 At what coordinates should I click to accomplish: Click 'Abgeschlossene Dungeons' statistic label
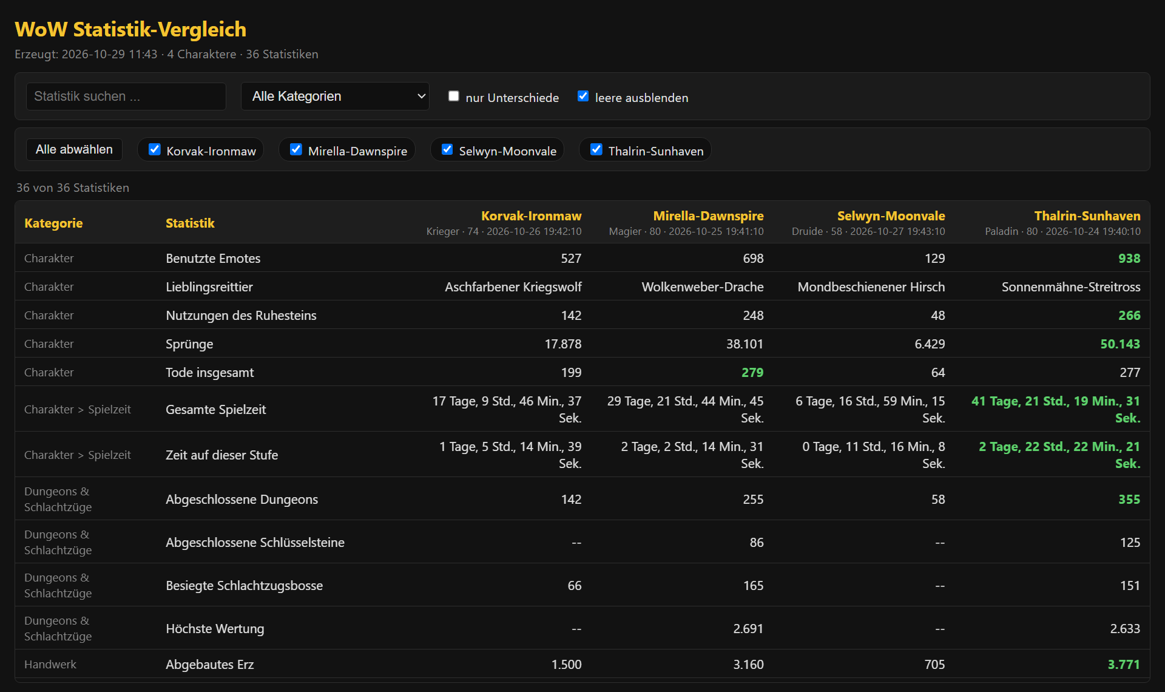(241, 499)
